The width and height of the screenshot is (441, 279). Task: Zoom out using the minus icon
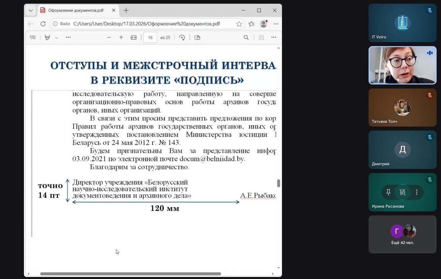click(x=109, y=37)
